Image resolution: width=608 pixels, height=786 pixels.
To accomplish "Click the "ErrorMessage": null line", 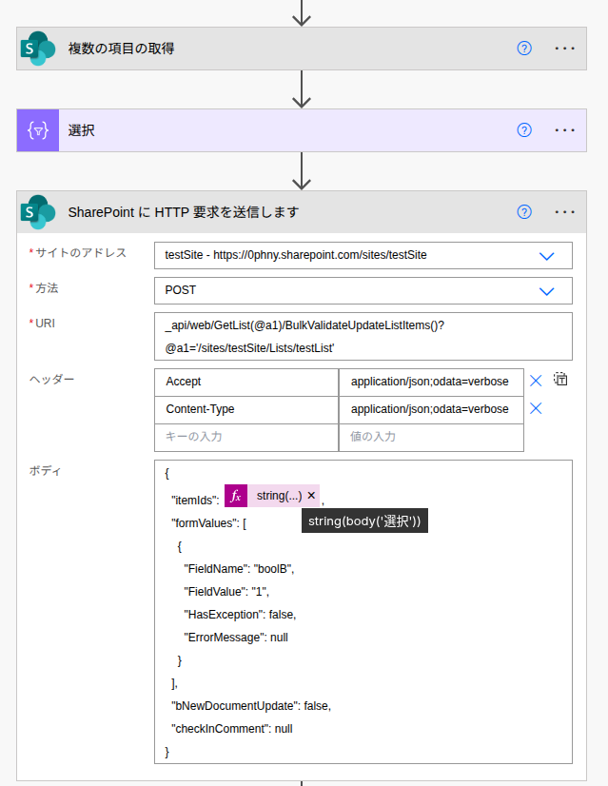I will [x=236, y=638].
